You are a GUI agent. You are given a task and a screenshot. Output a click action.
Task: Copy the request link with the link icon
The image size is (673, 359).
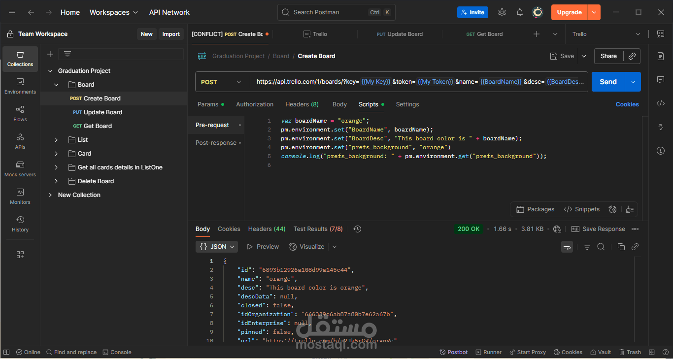pos(632,56)
